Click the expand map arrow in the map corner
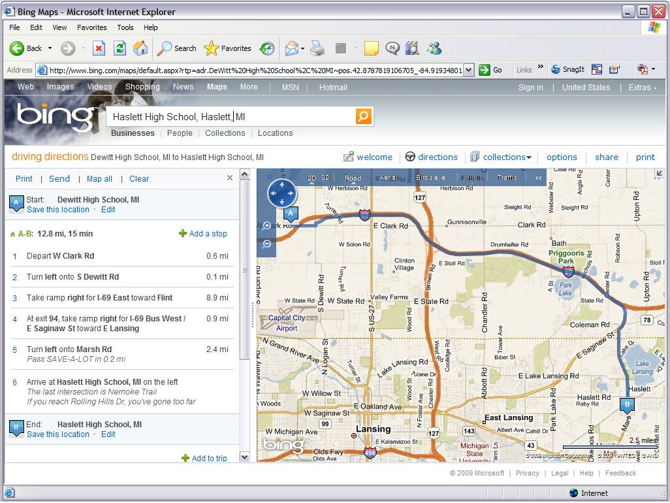Image resolution: width=670 pixels, height=503 pixels. [659, 173]
